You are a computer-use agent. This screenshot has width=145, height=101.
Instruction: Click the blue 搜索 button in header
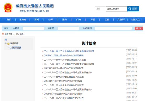[133, 9]
